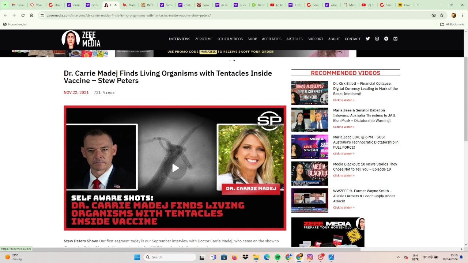
Task: View site information in the address bar
Action: pyautogui.click(x=42, y=15)
